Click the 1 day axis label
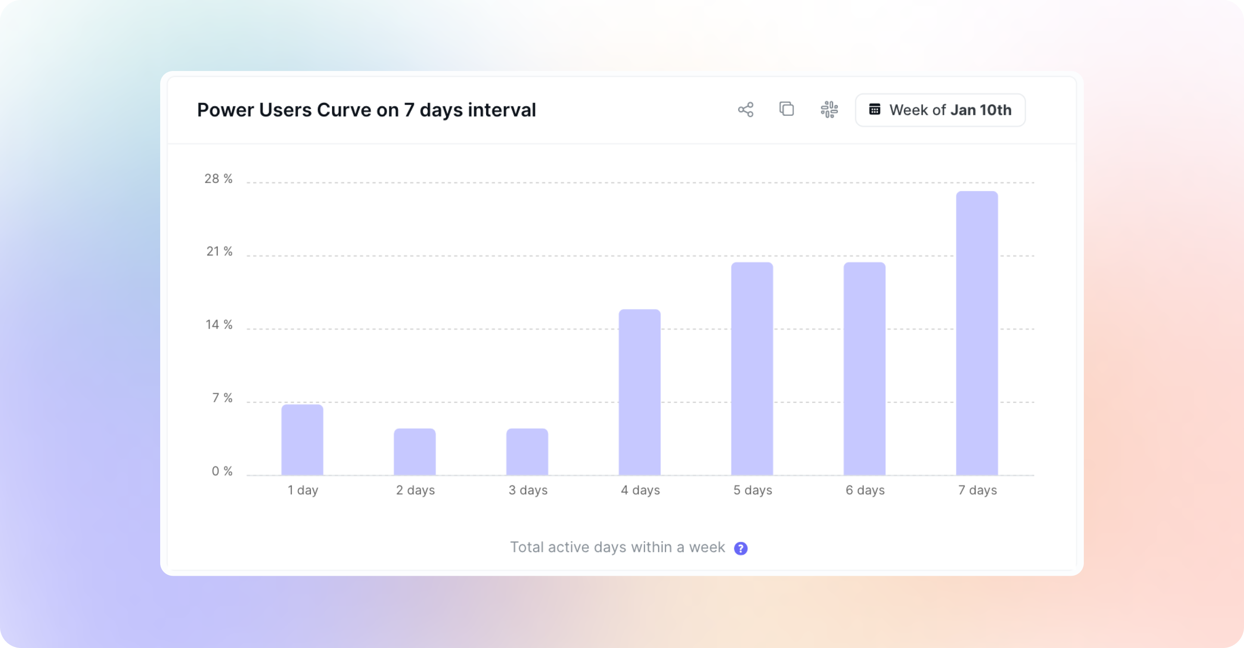Image resolution: width=1244 pixels, height=648 pixels. [303, 490]
